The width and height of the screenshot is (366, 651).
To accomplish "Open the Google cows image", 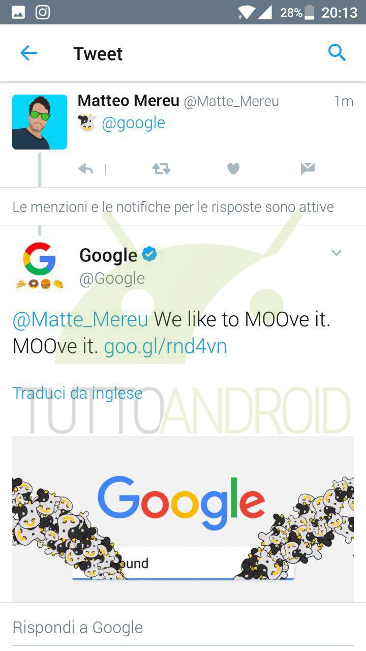I will (x=183, y=519).
